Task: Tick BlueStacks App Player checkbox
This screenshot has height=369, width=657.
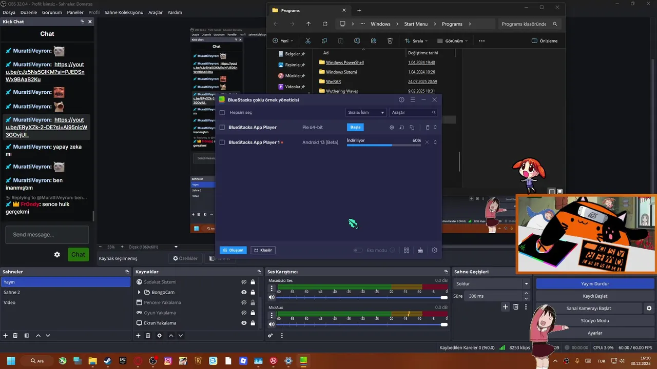Action: pyautogui.click(x=222, y=127)
